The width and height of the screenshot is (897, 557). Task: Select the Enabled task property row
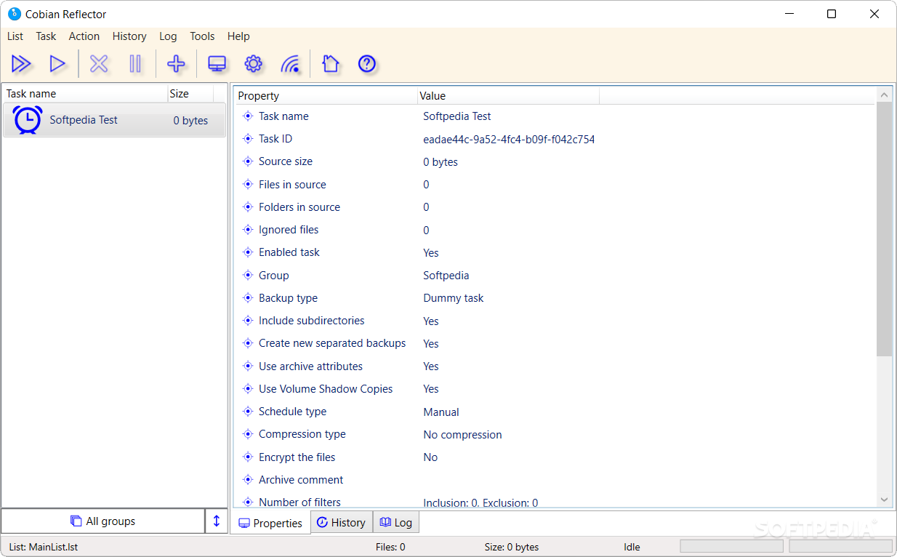289,252
